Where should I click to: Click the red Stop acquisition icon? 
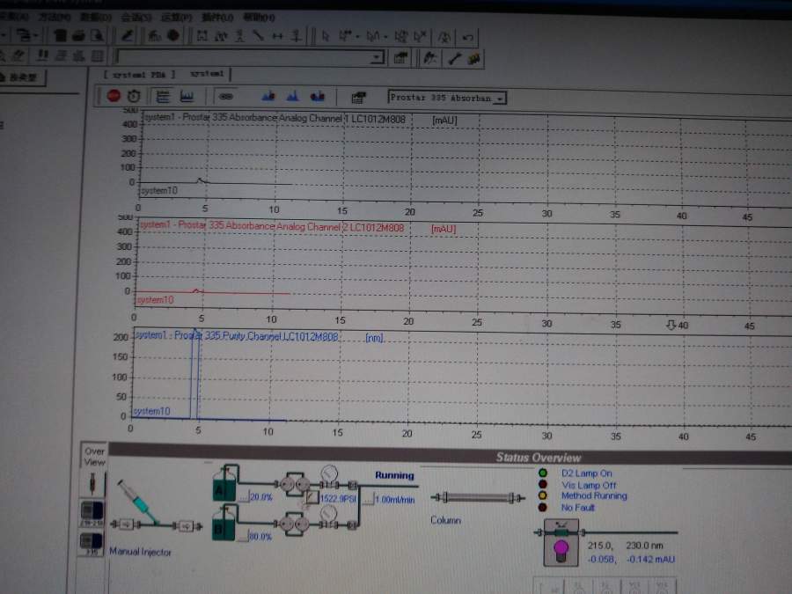click(114, 95)
